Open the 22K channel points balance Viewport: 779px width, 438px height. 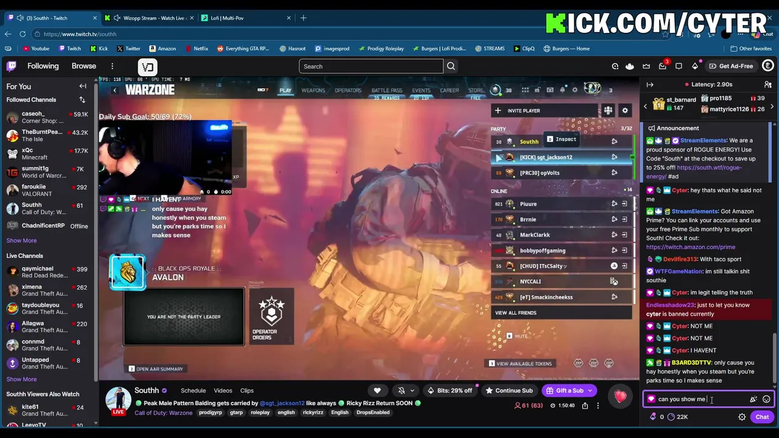677,417
